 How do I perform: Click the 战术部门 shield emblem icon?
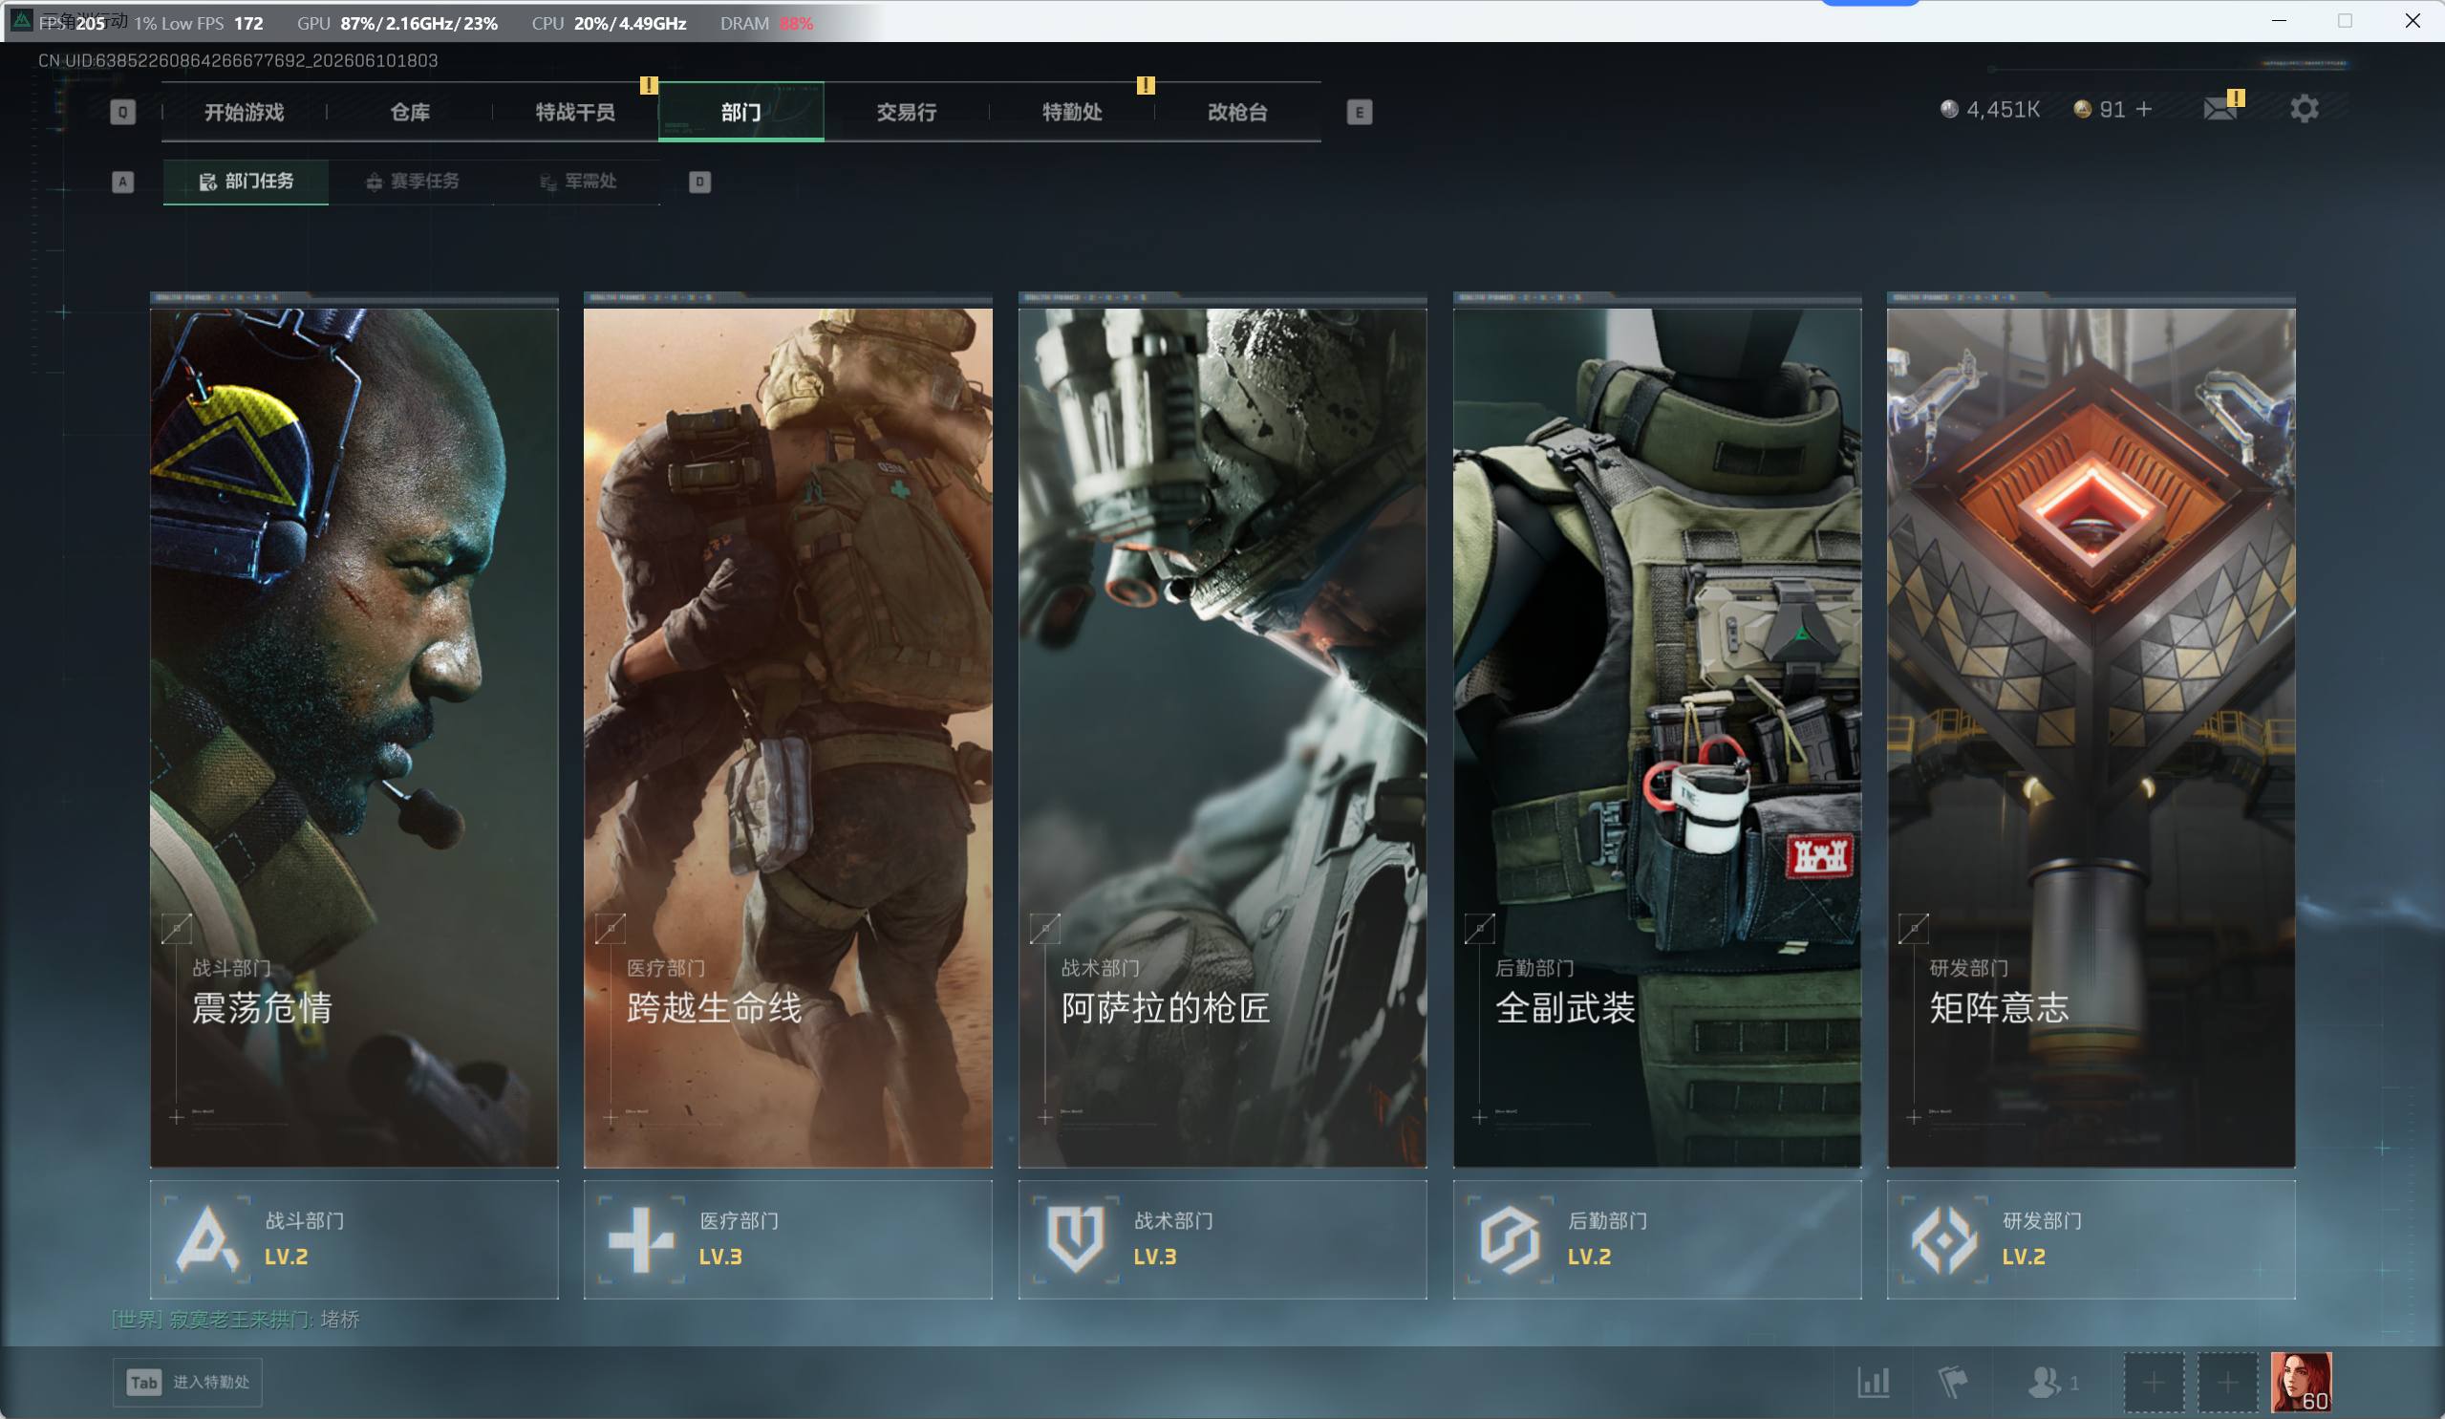[1075, 1238]
